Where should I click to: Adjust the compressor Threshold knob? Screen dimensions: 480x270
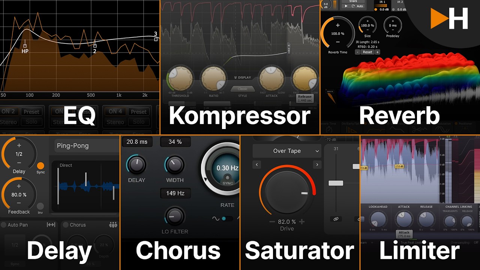coord(180,79)
